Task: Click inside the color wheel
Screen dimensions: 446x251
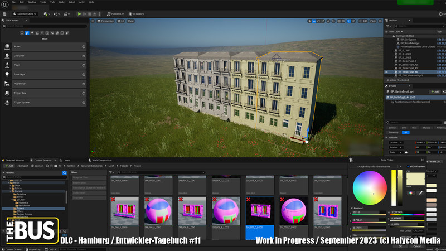Action: 370,189
